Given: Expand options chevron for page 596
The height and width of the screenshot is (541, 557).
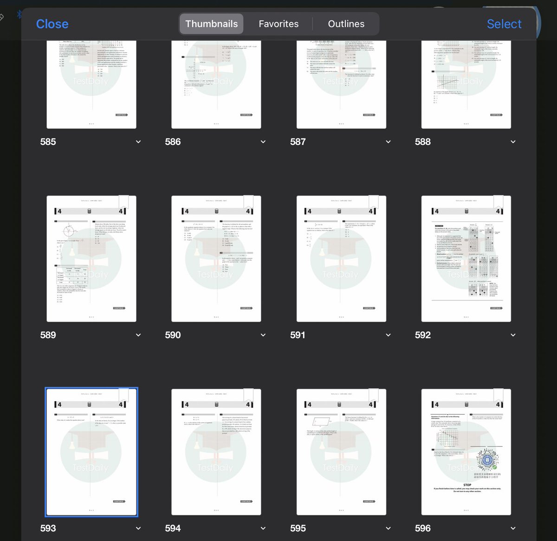Looking at the screenshot, I should (x=513, y=528).
